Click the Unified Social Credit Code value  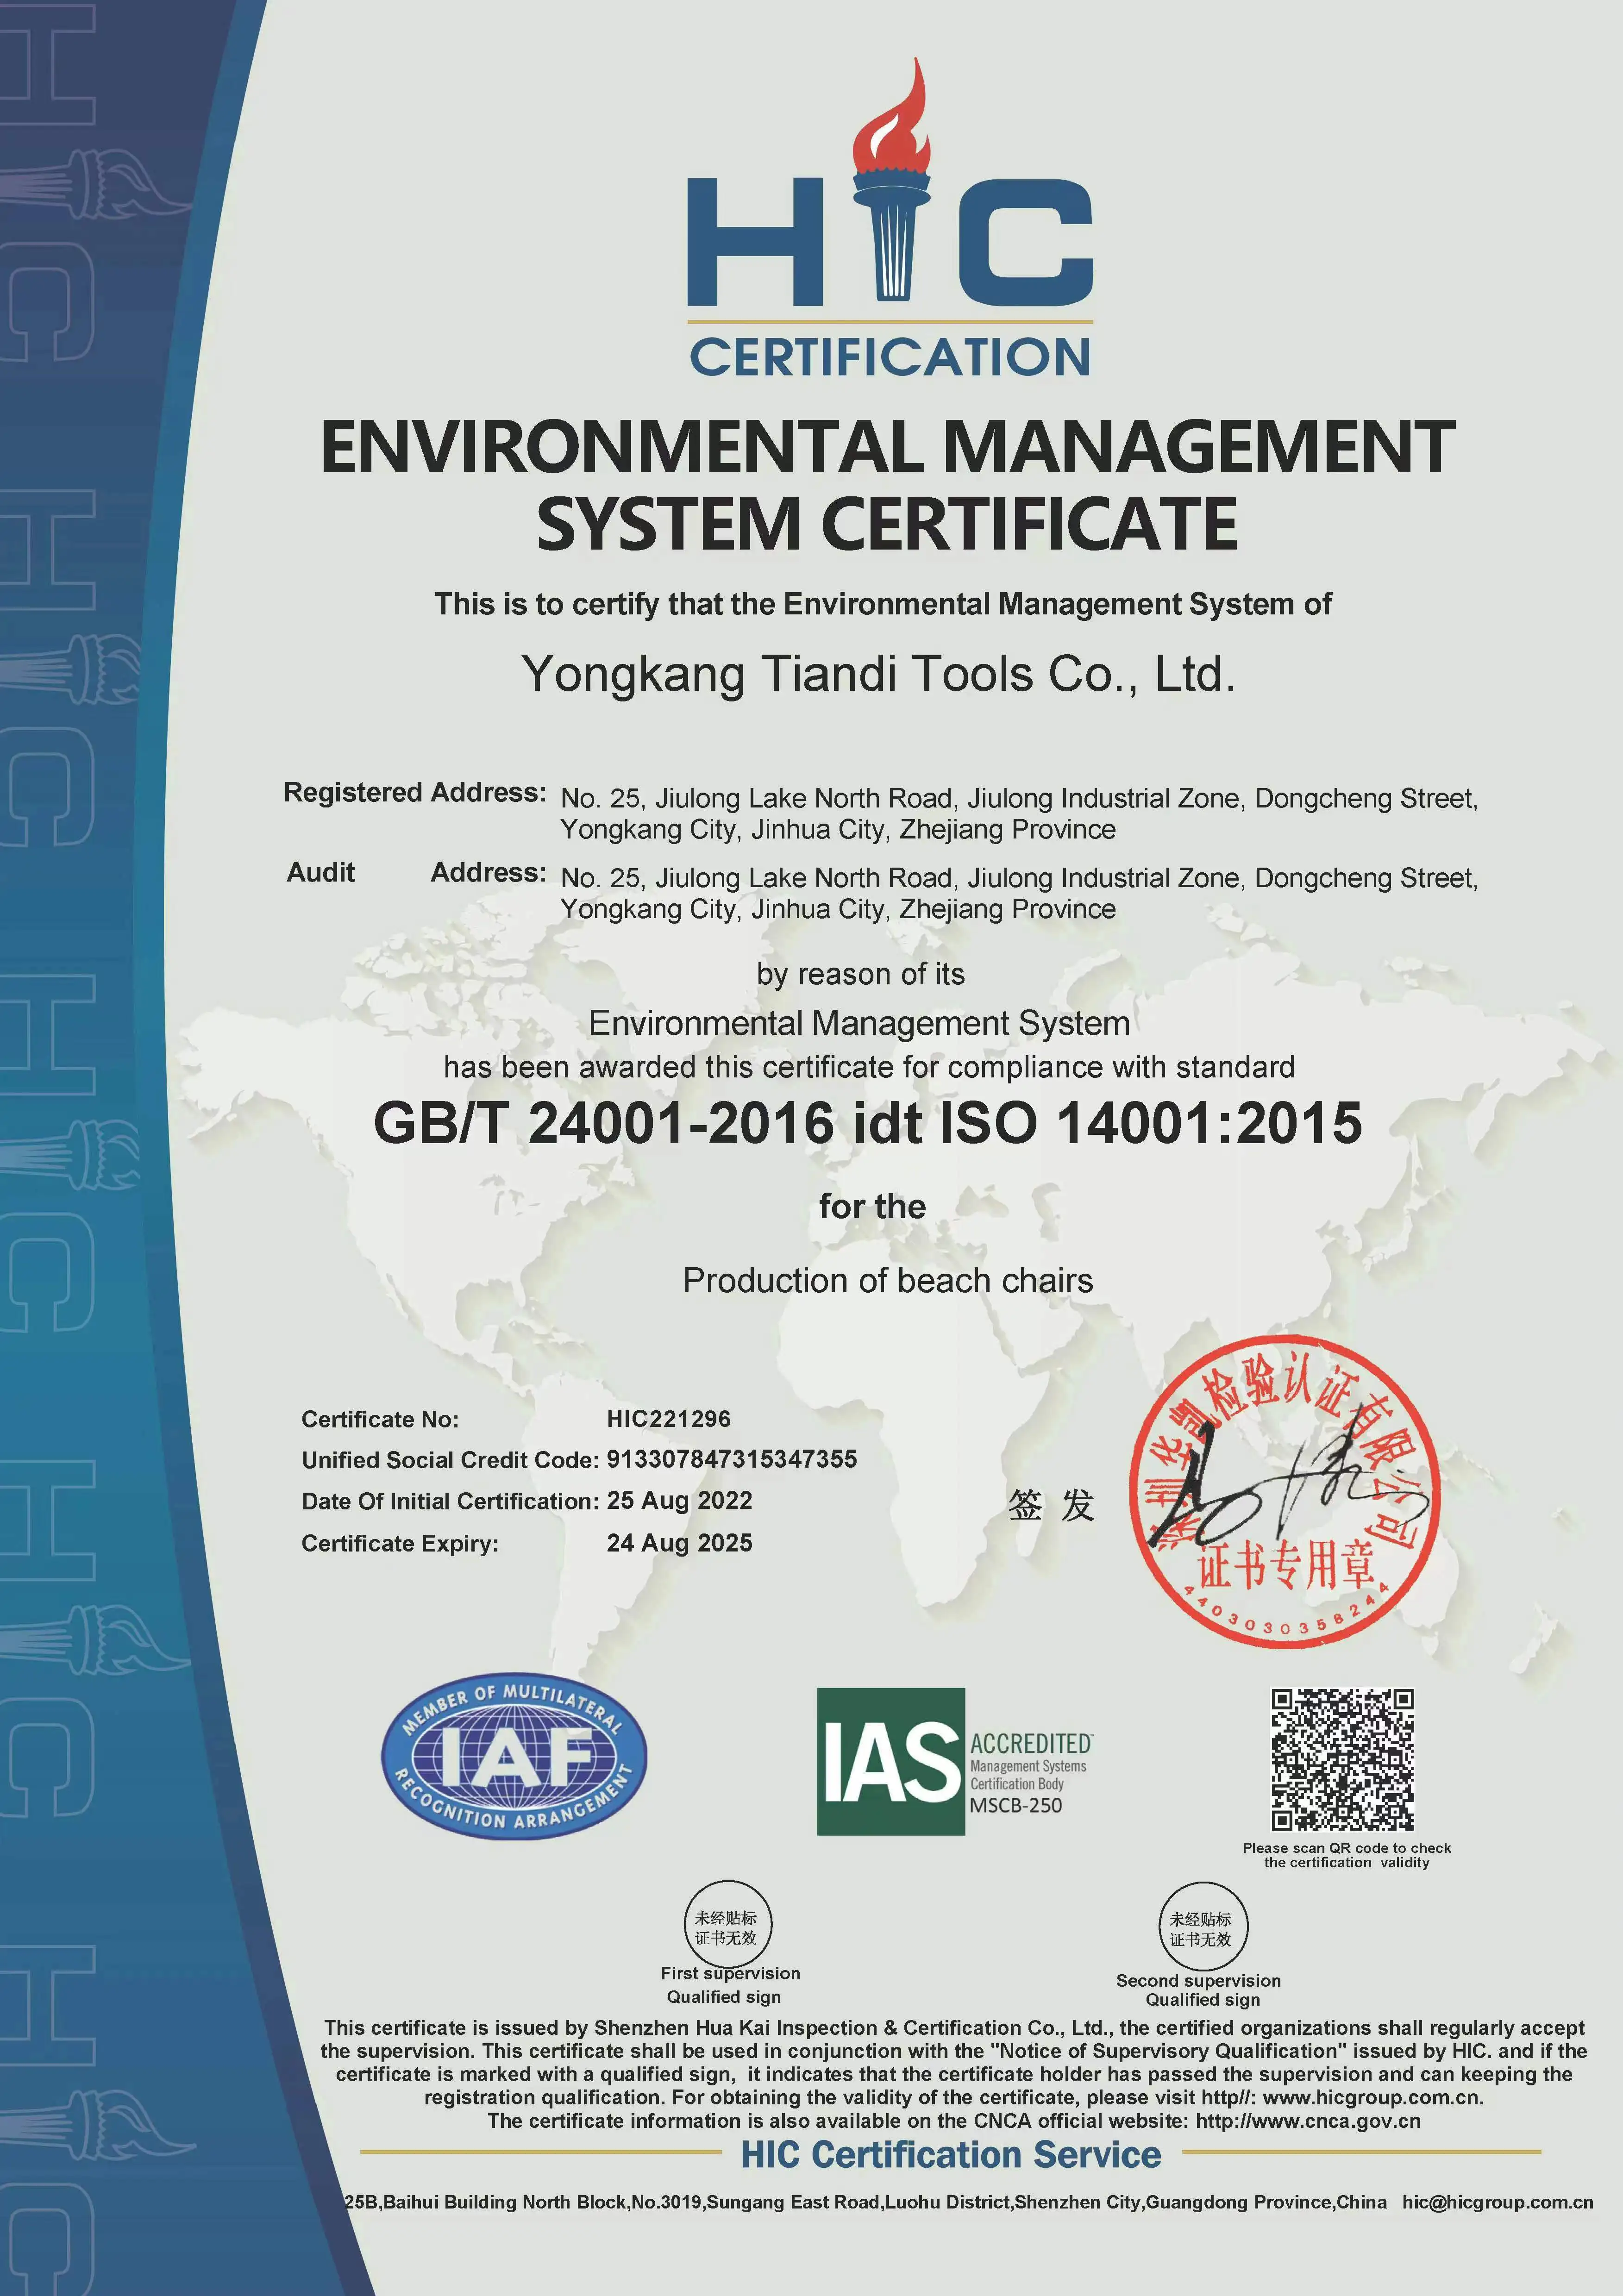(x=731, y=1459)
